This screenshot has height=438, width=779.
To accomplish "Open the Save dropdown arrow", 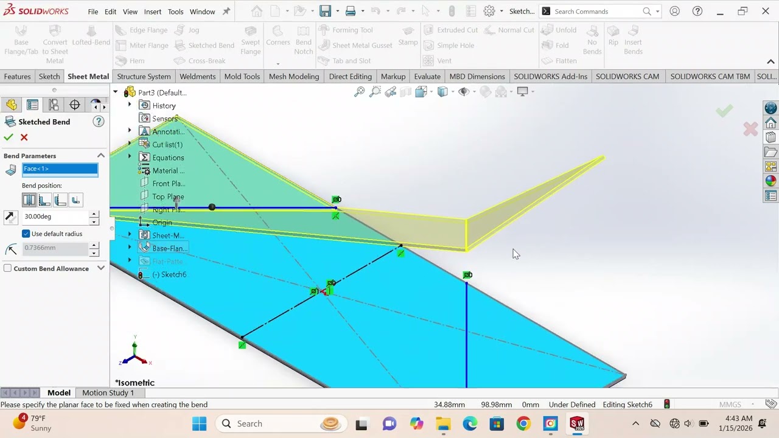I will point(337,11).
